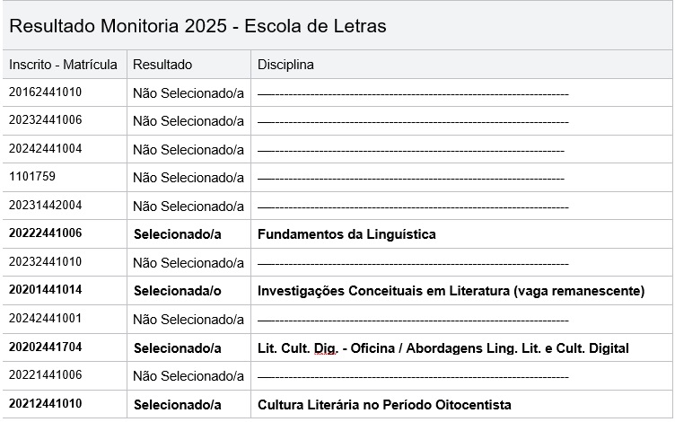Screen dimensions: 675x422
Task: Select "Investigações Conceituais em Literatura" discipline
Action: [451, 291]
